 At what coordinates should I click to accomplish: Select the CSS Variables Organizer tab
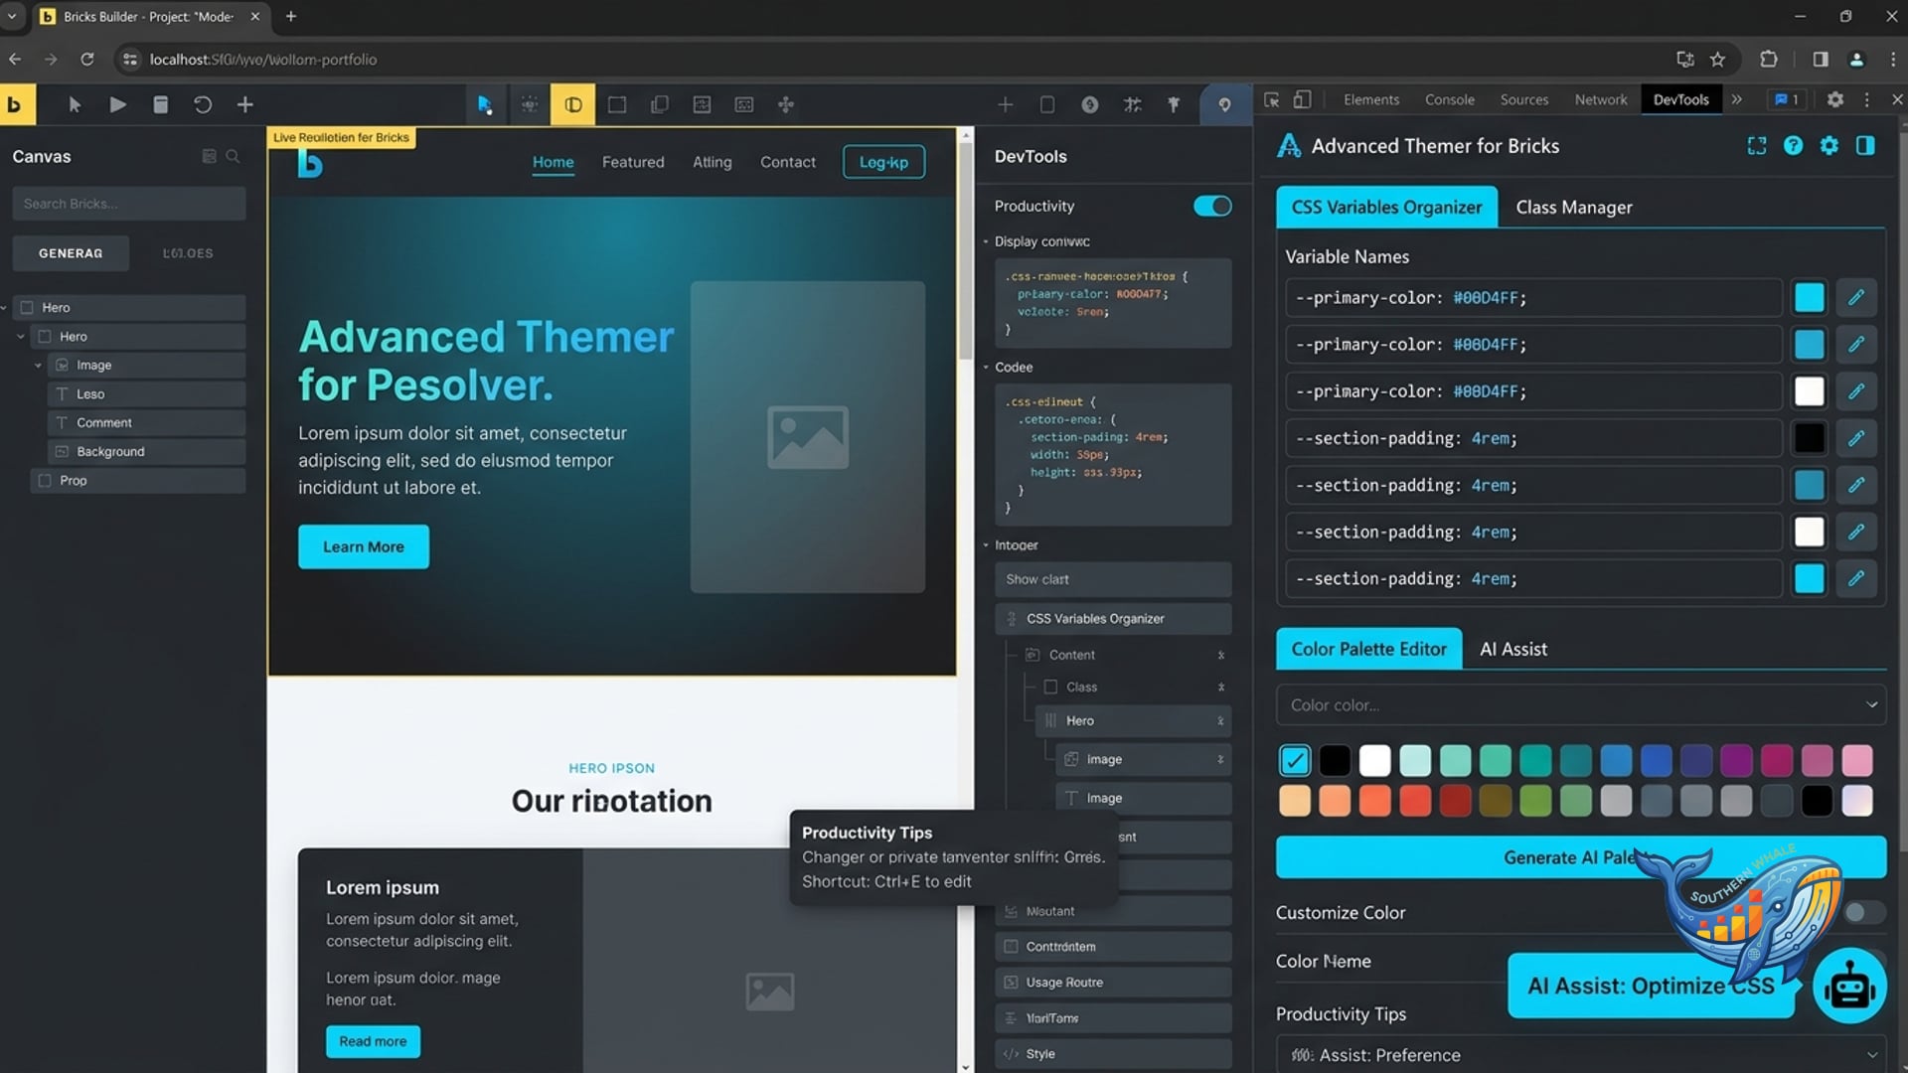(1386, 207)
